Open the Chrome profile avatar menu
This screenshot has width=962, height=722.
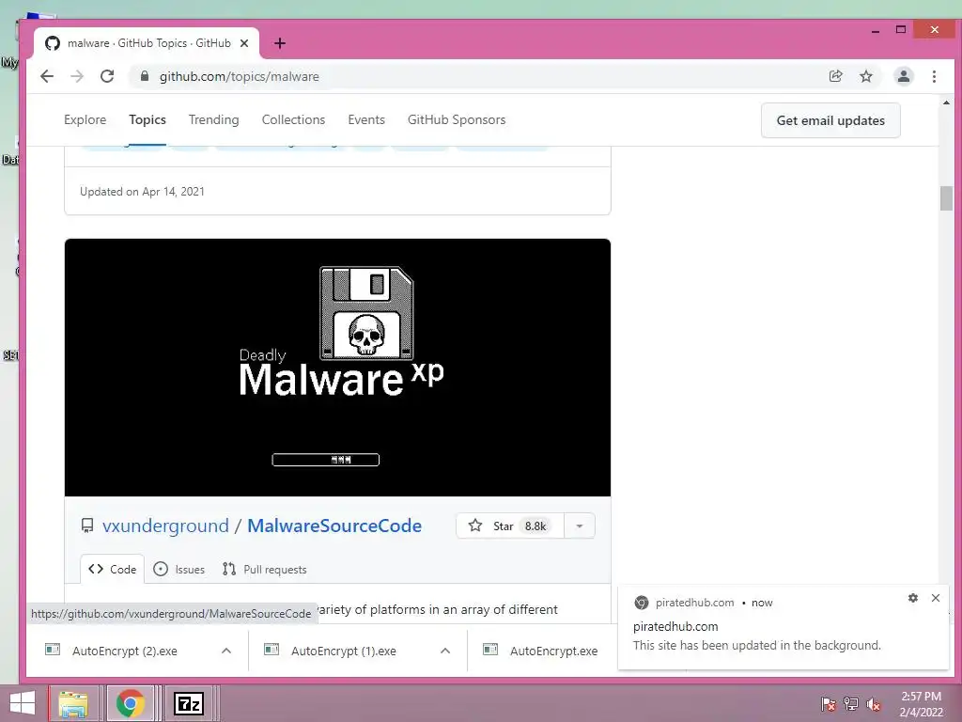(x=904, y=76)
